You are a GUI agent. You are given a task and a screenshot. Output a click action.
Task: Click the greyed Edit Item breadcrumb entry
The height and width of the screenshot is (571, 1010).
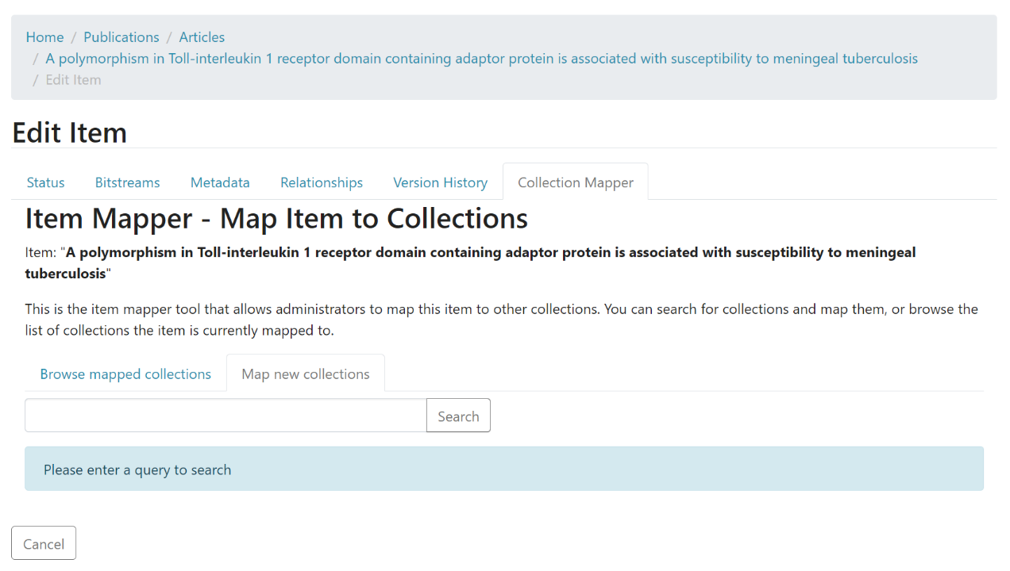click(x=73, y=80)
